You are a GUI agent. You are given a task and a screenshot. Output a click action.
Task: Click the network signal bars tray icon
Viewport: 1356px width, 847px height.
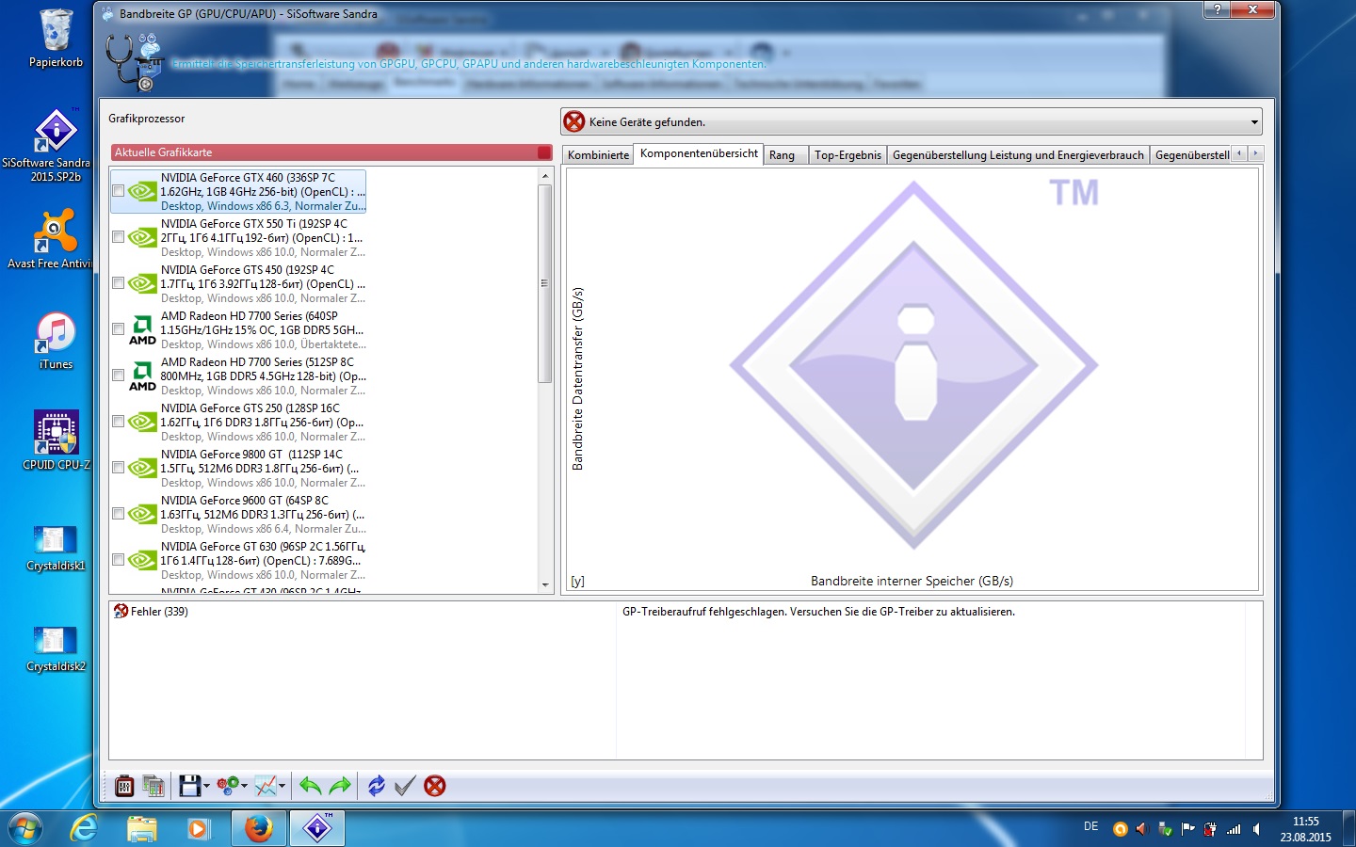coord(1234,829)
